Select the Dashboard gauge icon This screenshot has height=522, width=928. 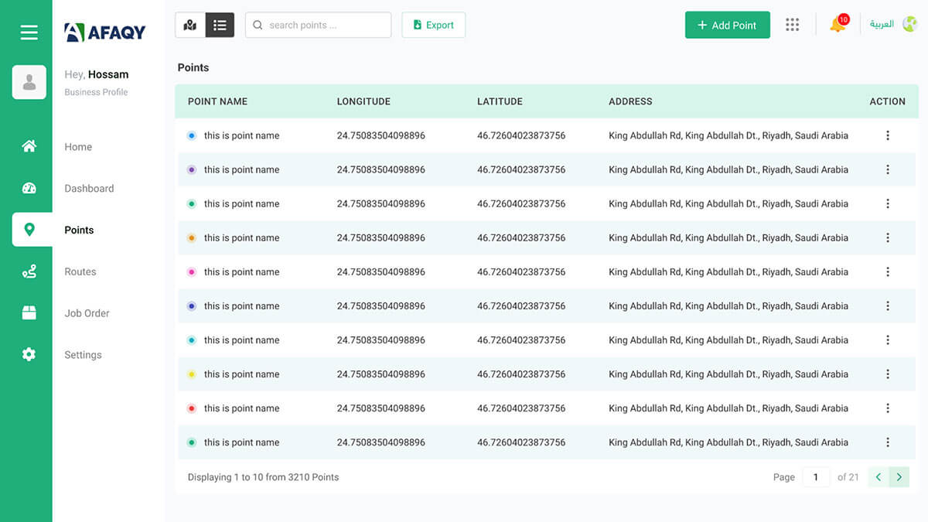(x=29, y=188)
